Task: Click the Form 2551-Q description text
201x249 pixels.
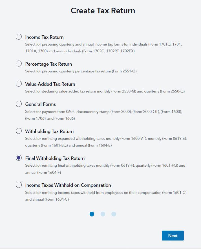Action: (x=81, y=71)
